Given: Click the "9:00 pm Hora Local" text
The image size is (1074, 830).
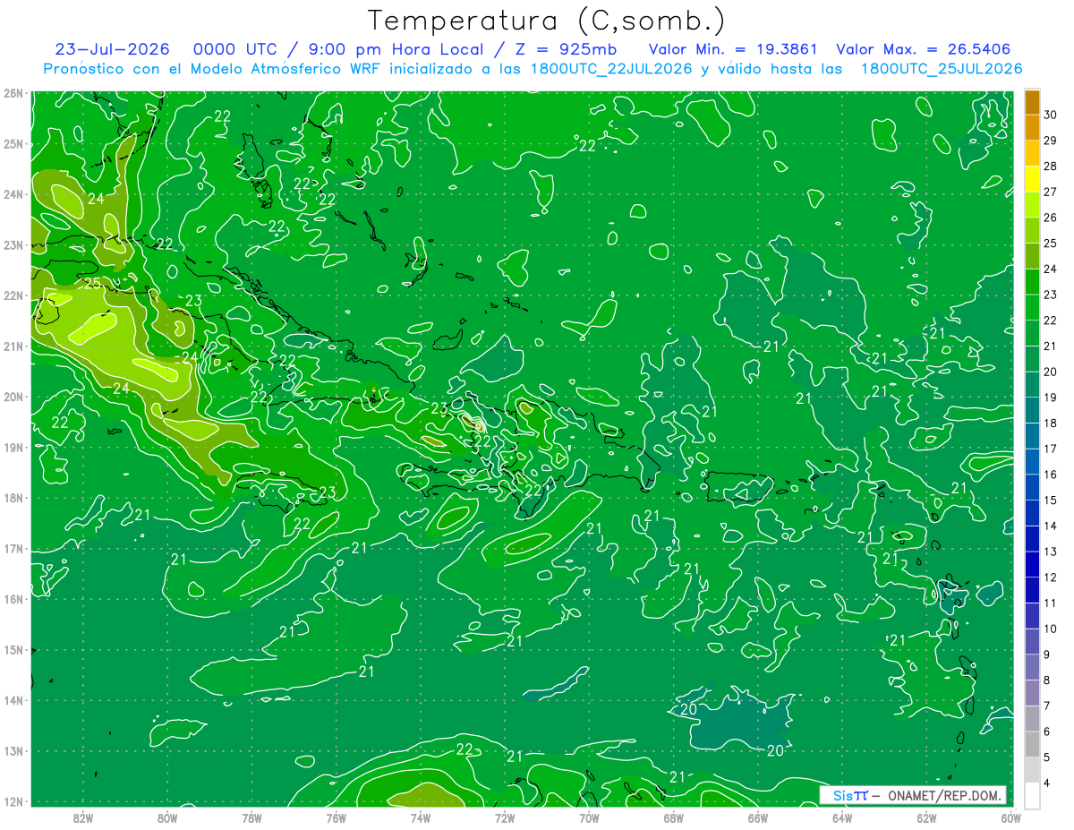Looking at the screenshot, I should [395, 49].
